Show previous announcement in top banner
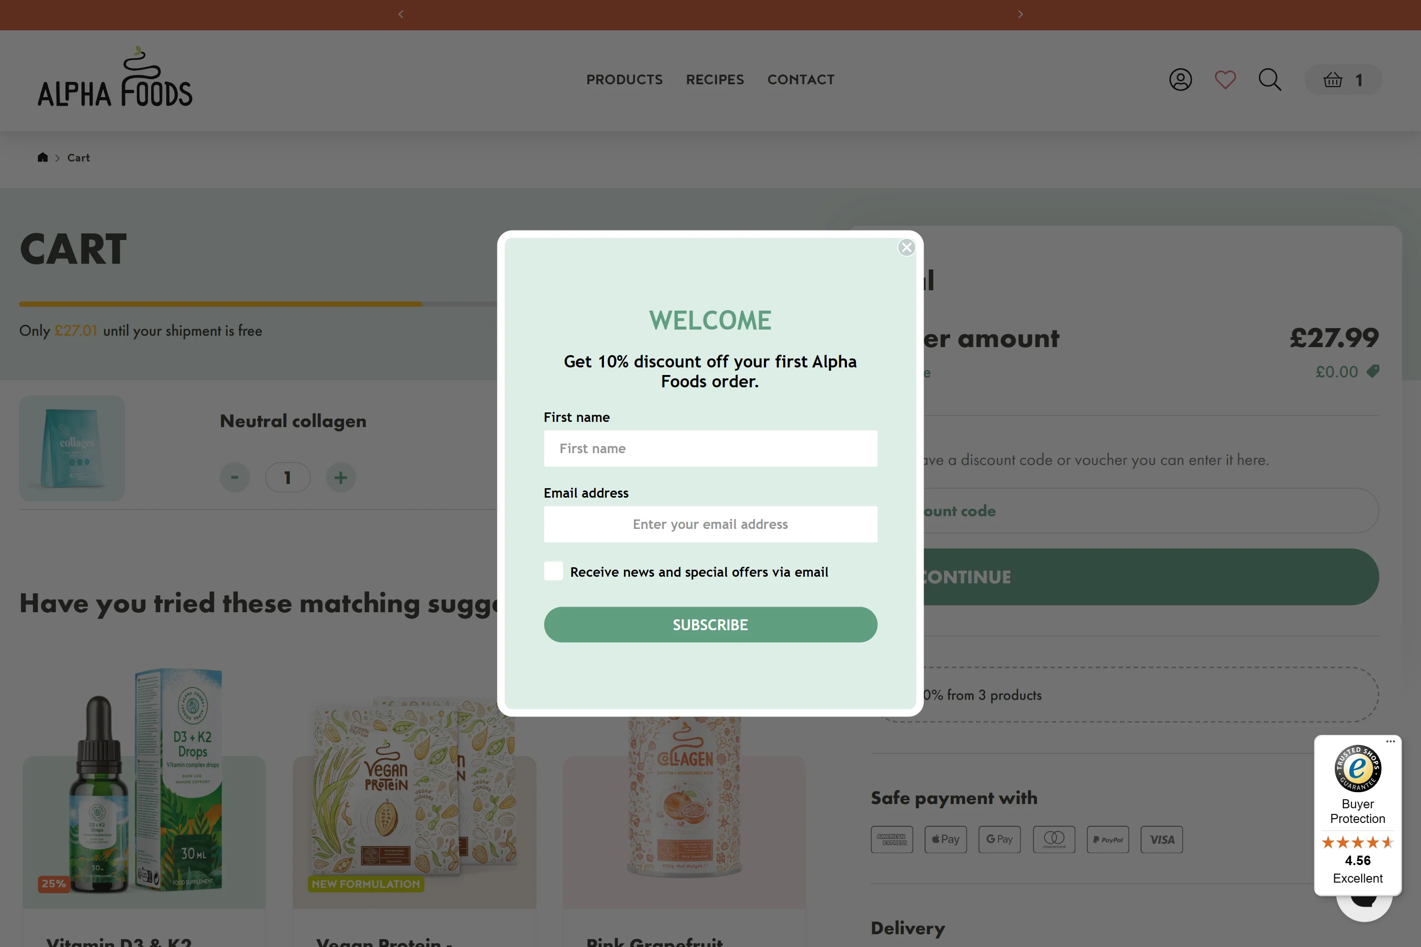 point(401,14)
